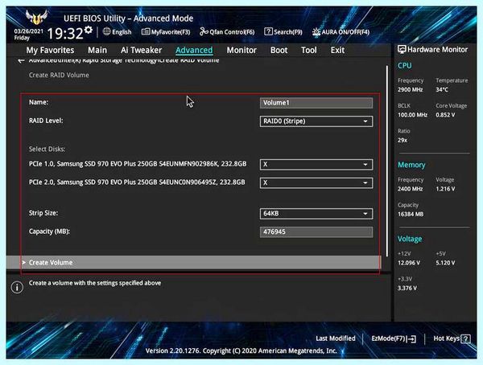This screenshot has width=483, height=365.
Task: Click the Strip Size label
Action: tap(43, 213)
